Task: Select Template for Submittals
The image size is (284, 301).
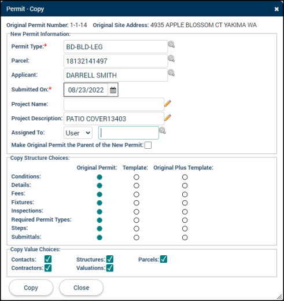Action: pyautogui.click(x=137, y=237)
